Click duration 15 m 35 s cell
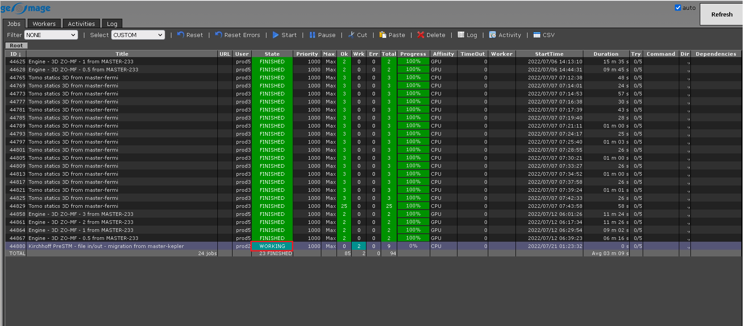The image size is (744, 326). point(616,62)
